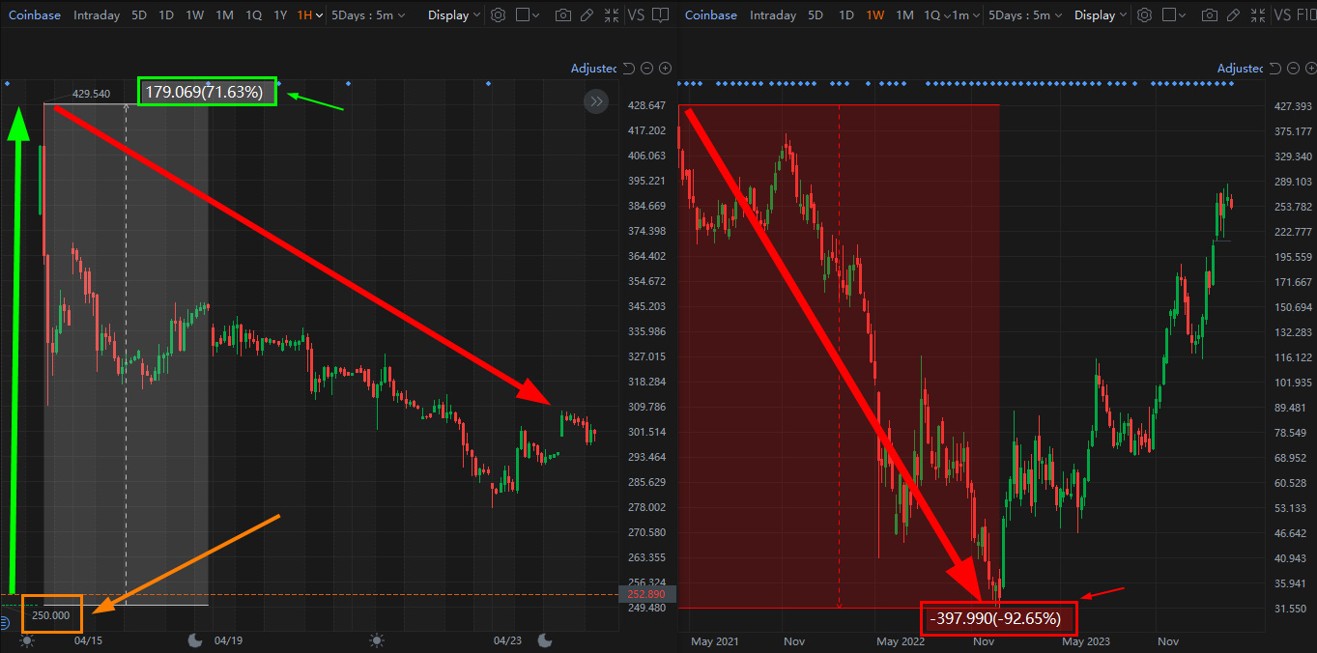The image size is (1317, 653).
Task: Open chart settings gear in left chart
Action: [498, 14]
